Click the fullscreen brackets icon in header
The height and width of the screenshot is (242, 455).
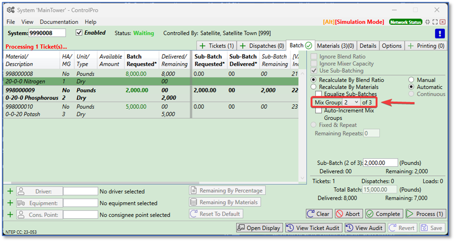(435, 22)
